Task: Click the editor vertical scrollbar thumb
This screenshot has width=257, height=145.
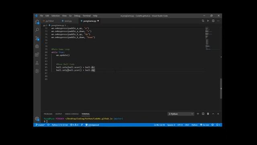Action: tap(221, 89)
